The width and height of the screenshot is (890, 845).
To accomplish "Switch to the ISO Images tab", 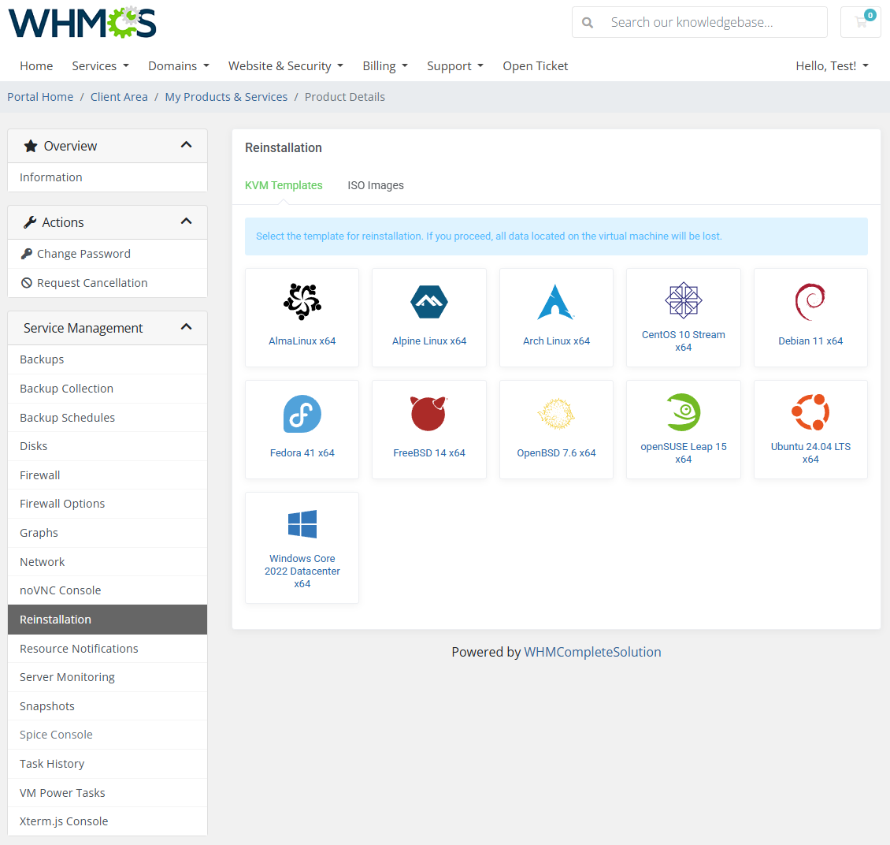I will (x=376, y=185).
